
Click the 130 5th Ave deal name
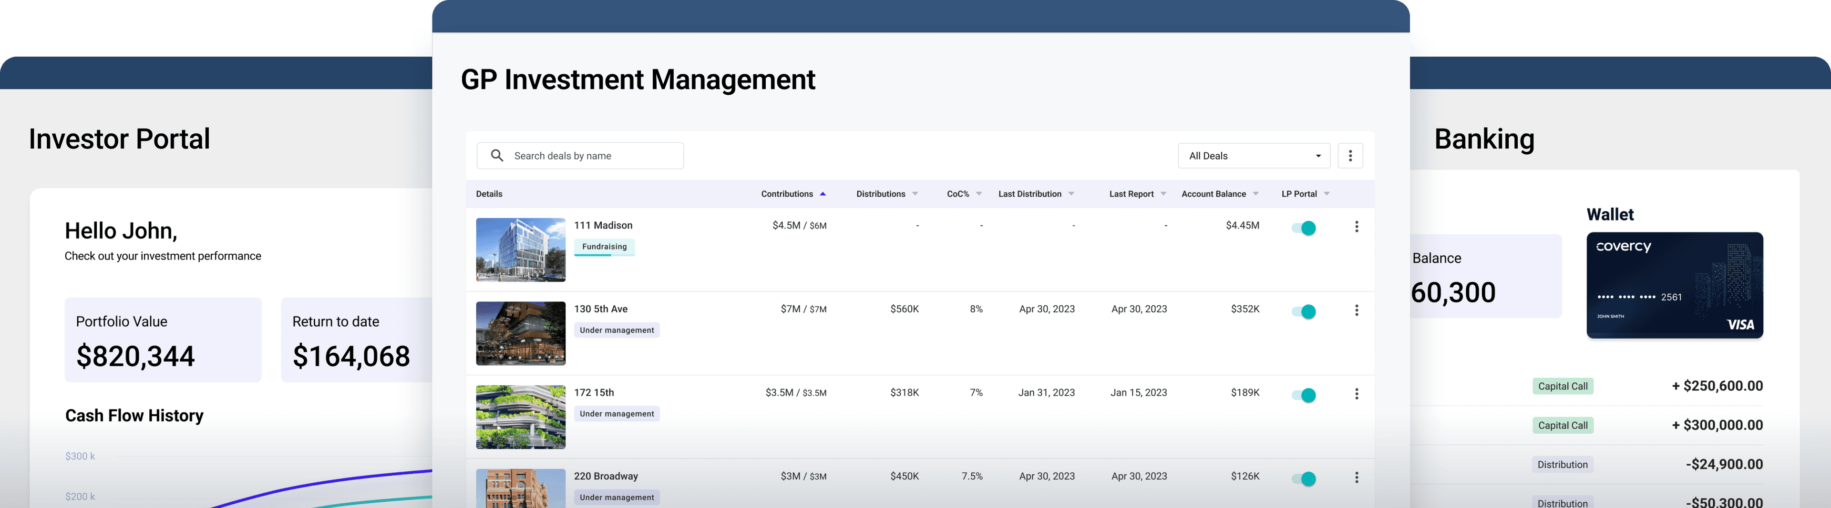(601, 309)
